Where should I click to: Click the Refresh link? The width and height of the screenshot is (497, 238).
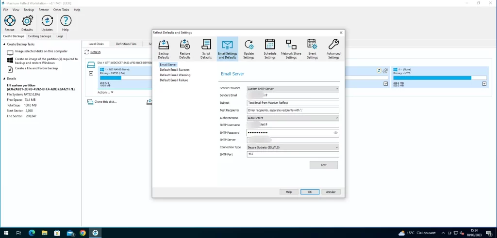(x=96, y=52)
